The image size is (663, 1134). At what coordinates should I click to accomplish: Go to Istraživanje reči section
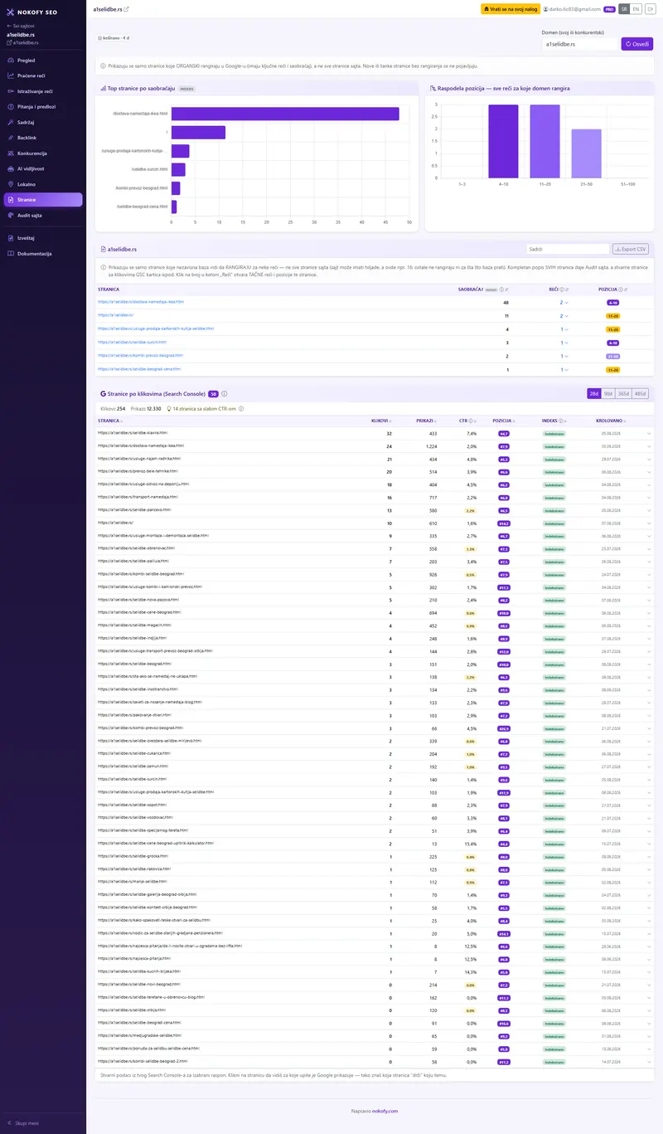pyautogui.click(x=43, y=91)
